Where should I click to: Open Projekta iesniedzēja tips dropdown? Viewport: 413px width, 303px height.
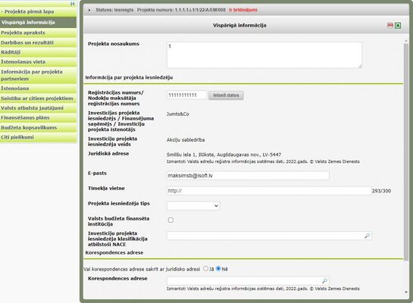point(193,206)
